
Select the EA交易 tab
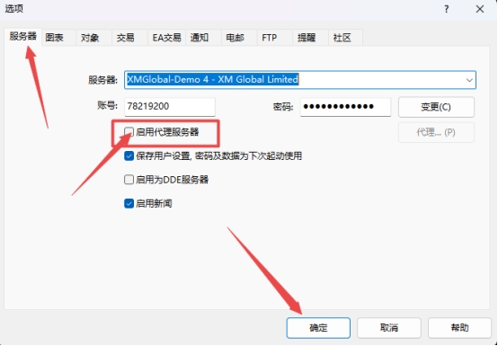tap(166, 38)
